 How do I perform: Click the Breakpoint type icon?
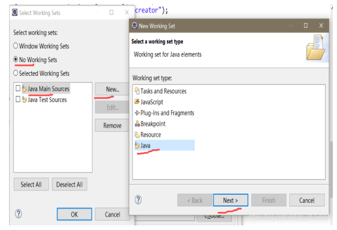coord(137,124)
